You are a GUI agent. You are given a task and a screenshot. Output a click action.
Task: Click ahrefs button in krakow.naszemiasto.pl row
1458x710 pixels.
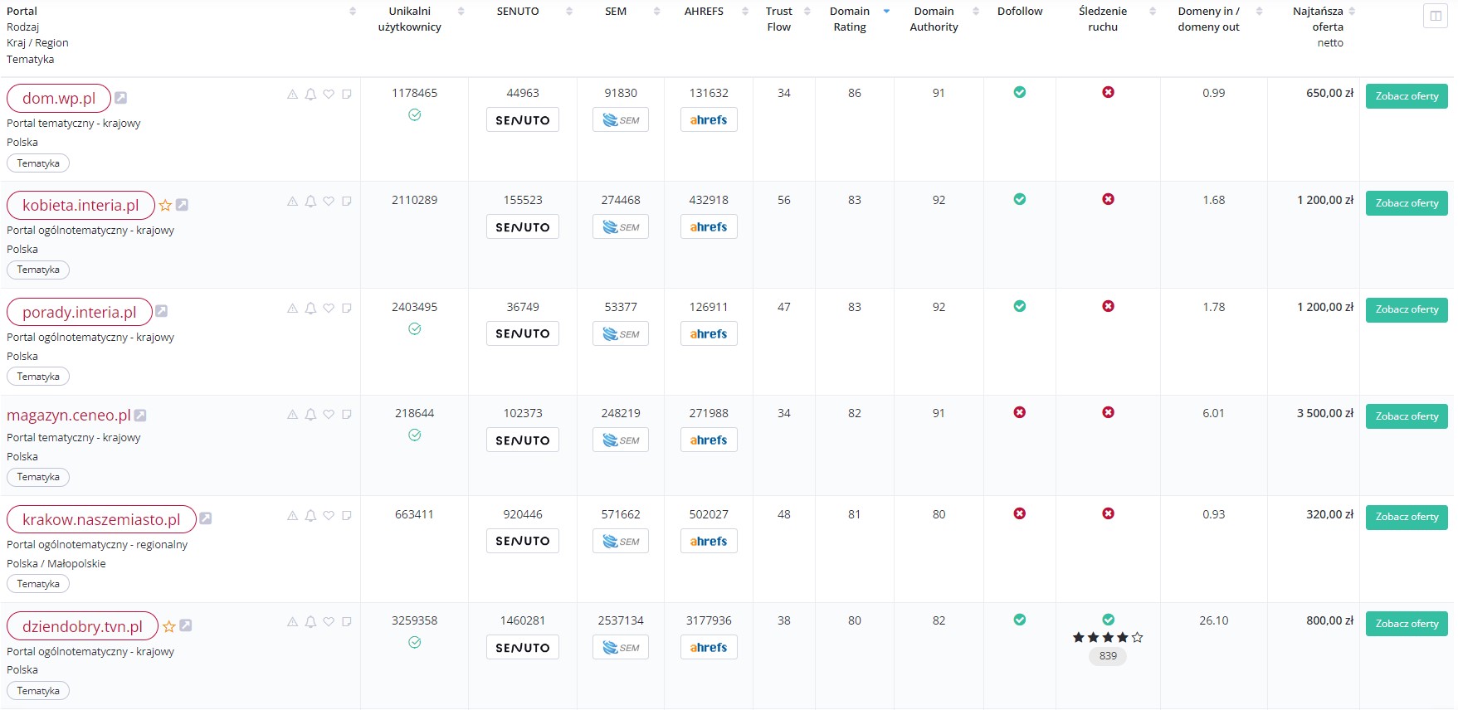(x=709, y=541)
